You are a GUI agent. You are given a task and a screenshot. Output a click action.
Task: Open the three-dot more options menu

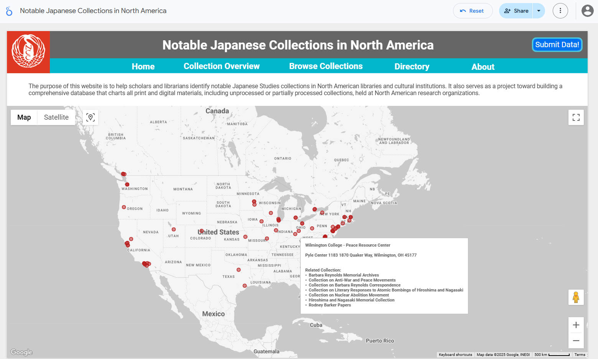pos(560,11)
